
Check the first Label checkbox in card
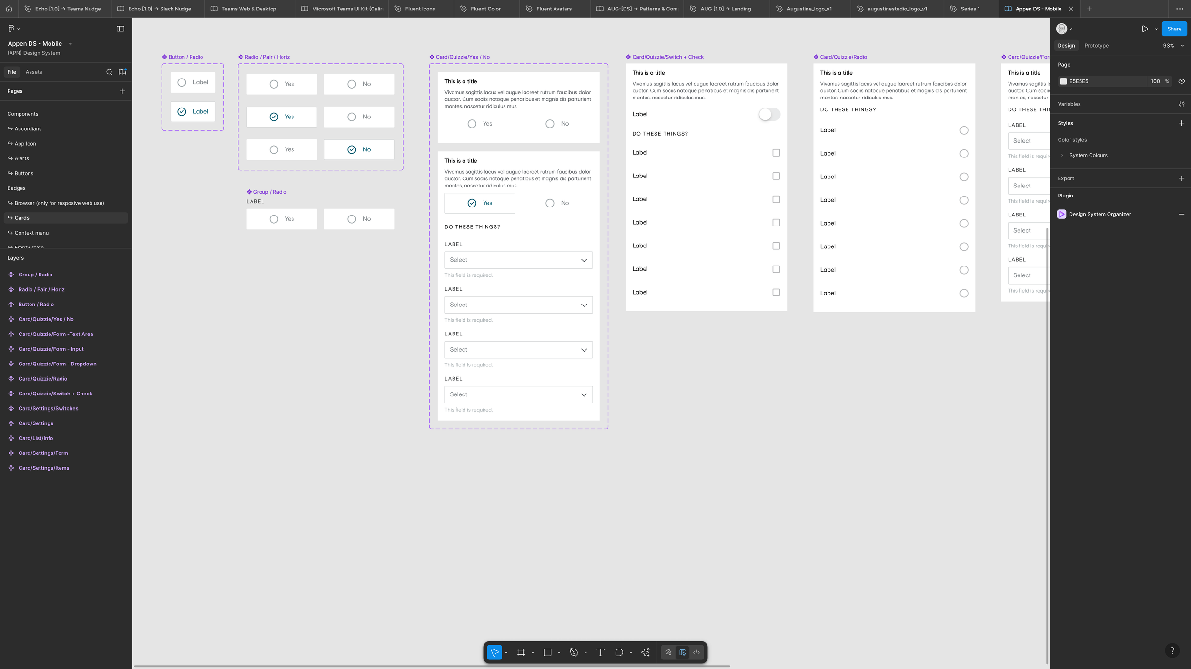[x=776, y=153]
